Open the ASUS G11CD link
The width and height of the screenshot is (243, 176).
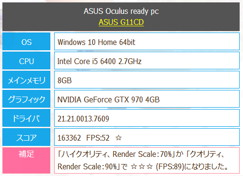tap(121, 22)
